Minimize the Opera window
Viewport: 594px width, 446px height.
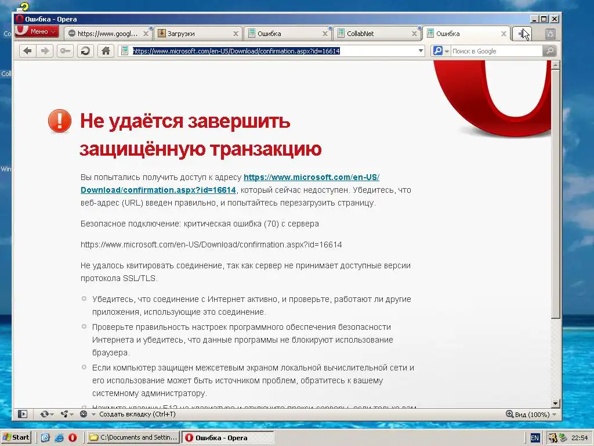coord(534,19)
